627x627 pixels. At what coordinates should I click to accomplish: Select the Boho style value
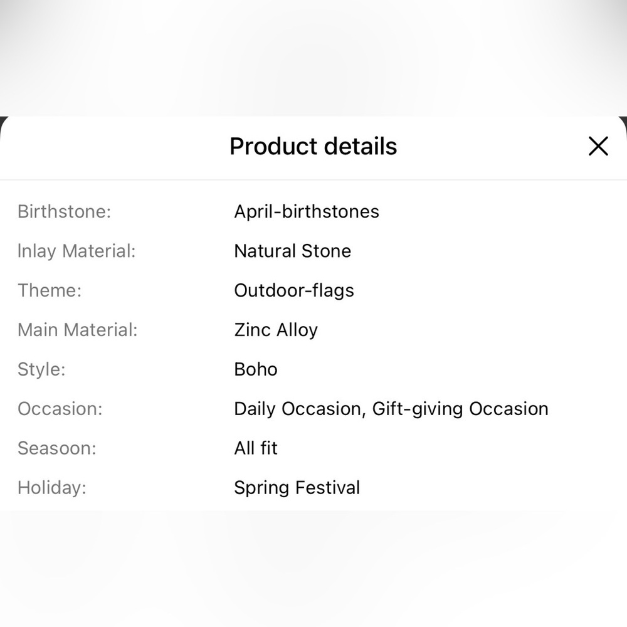point(256,369)
